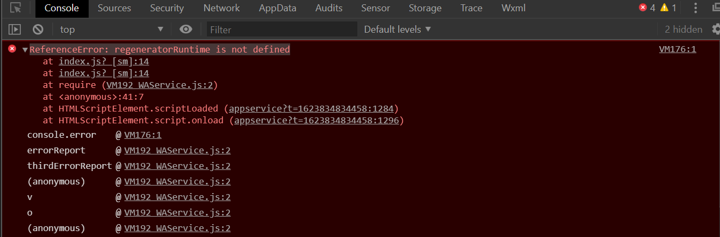720x237 pixels.
Task: Open the Wxml tab
Action: coord(514,8)
